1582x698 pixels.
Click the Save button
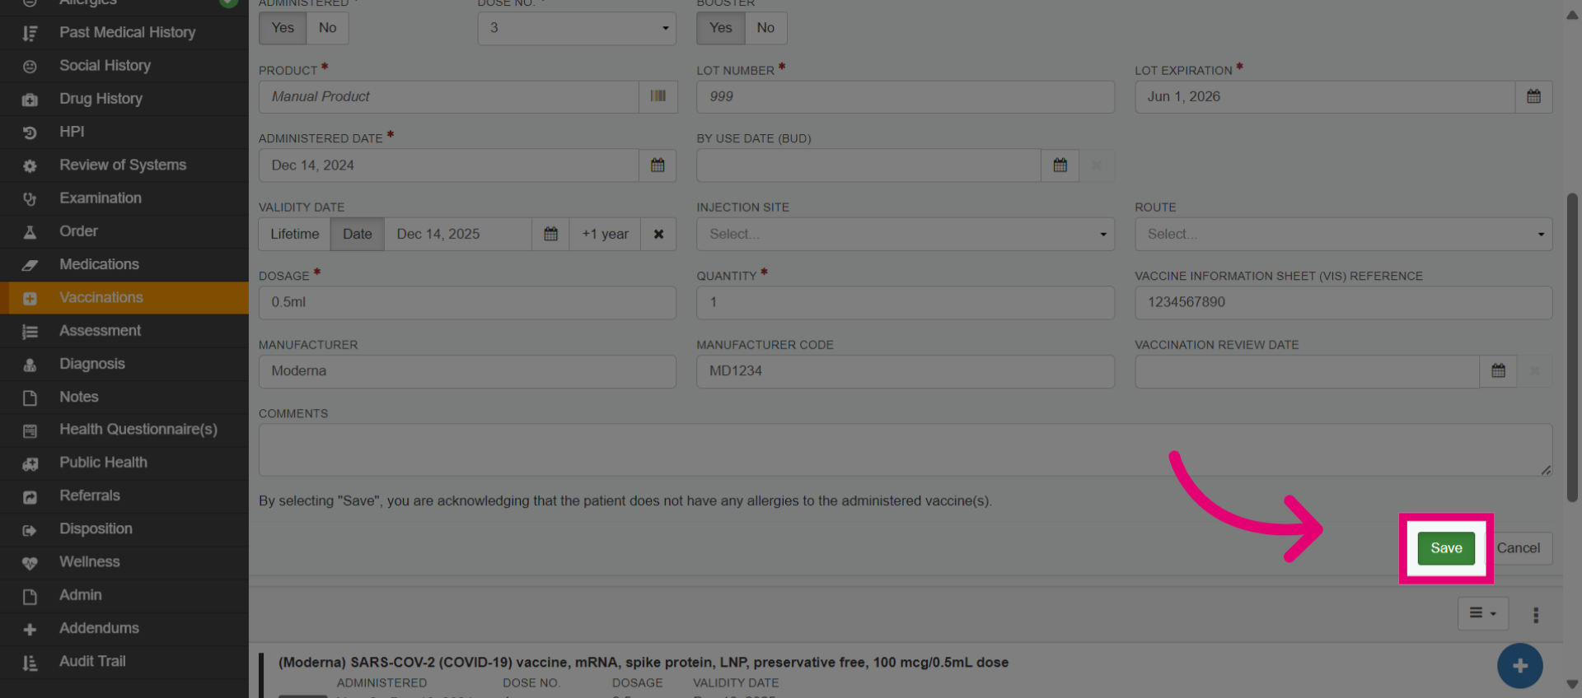1446,548
